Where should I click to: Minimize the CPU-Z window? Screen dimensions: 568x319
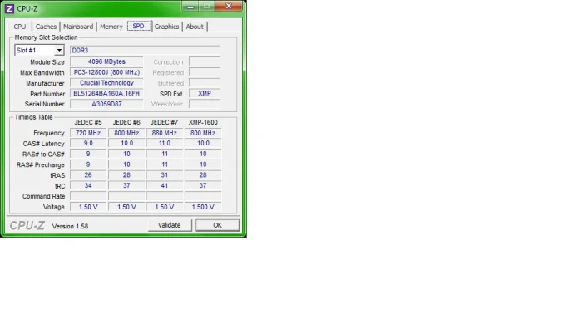190,6
